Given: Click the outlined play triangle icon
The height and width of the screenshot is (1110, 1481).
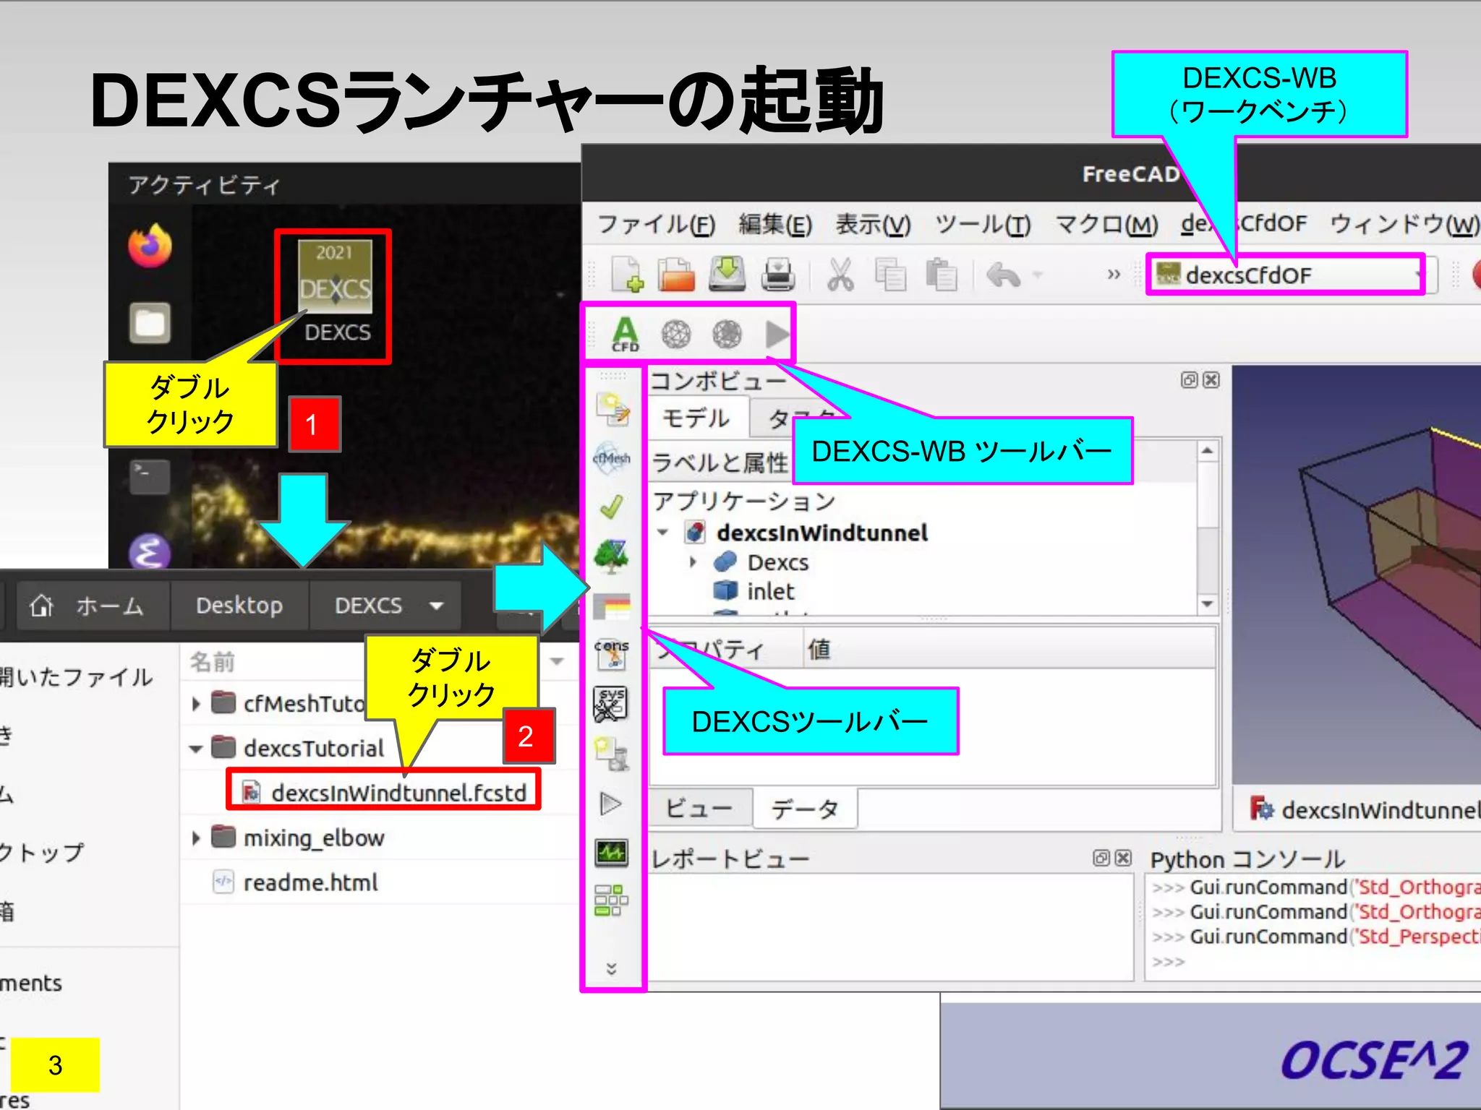Looking at the screenshot, I should click(x=611, y=804).
